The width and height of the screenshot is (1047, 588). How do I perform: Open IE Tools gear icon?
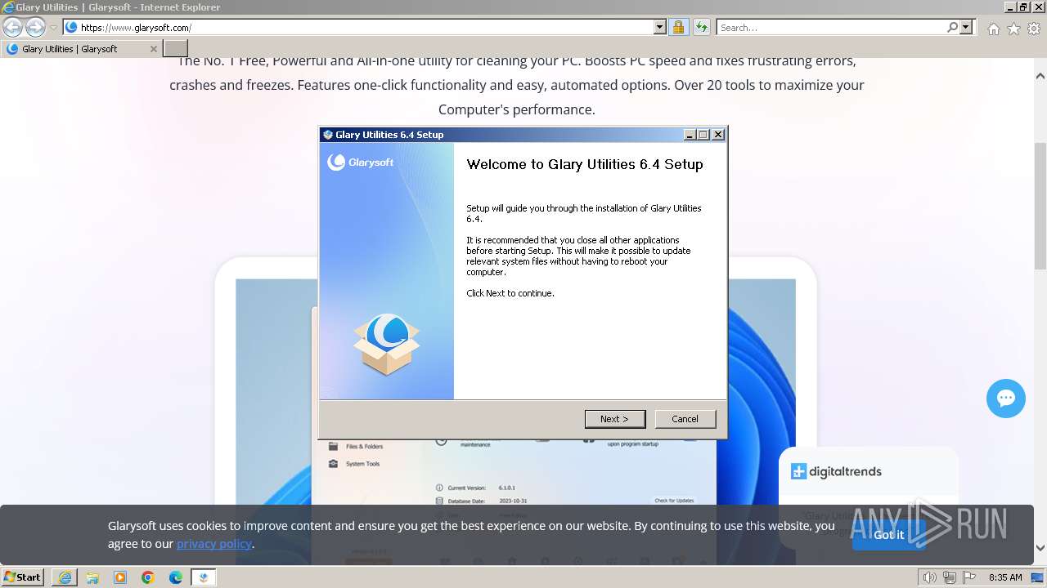pyautogui.click(x=1034, y=29)
